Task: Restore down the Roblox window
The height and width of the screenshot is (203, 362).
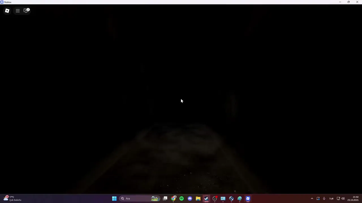Action: 348,2
